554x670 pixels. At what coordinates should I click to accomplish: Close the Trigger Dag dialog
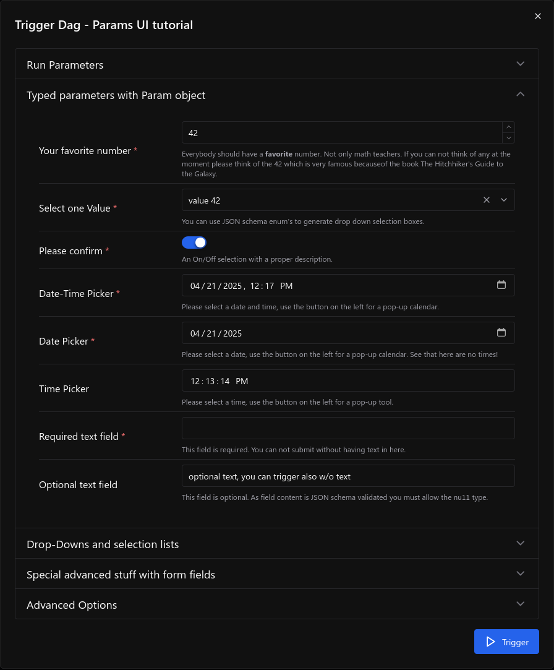point(538,17)
